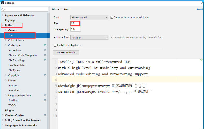Viewport: 204px width, 129px height.
Task: Open Images settings page
Action: point(13,85)
